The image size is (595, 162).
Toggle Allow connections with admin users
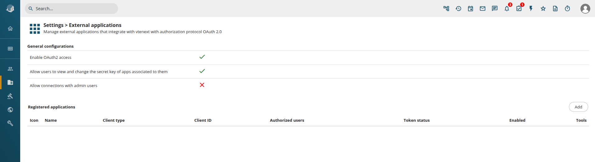[202, 85]
